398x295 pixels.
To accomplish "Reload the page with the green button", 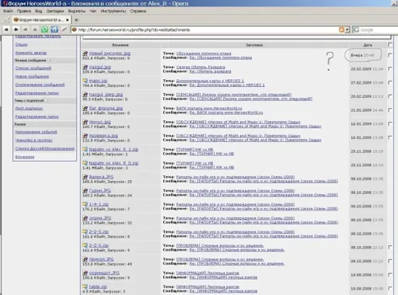I will 44,29.
